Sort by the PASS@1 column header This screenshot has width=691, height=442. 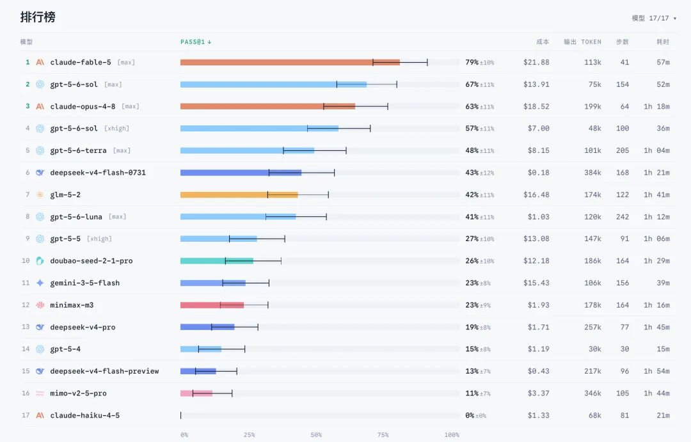196,42
